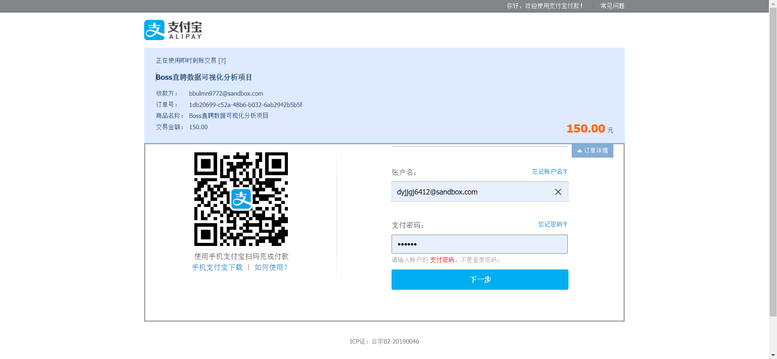Open 忘记密码？ link

553,224
